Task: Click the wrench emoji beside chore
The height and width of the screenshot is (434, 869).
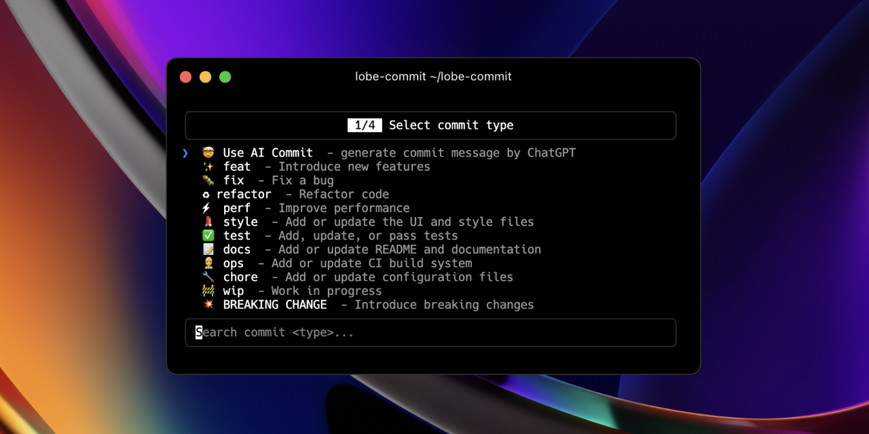Action: point(208,277)
